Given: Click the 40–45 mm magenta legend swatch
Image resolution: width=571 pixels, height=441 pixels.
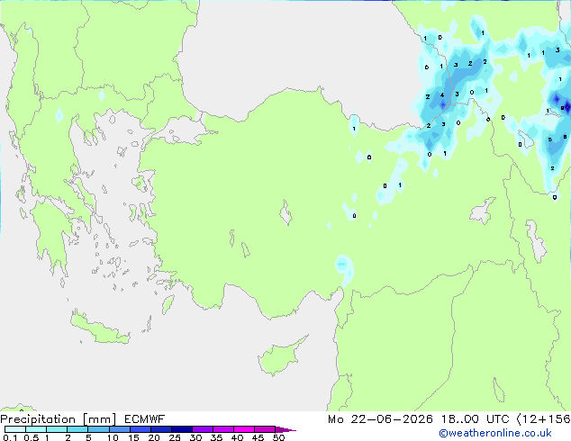Looking at the screenshot, I should [244, 429].
